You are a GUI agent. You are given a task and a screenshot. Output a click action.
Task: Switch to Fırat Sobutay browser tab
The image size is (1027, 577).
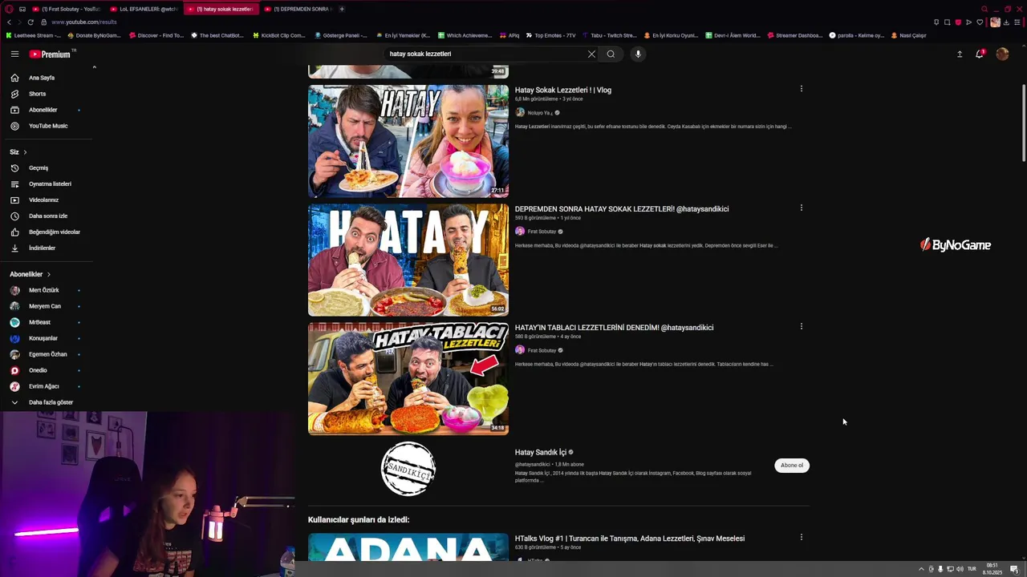(x=67, y=9)
